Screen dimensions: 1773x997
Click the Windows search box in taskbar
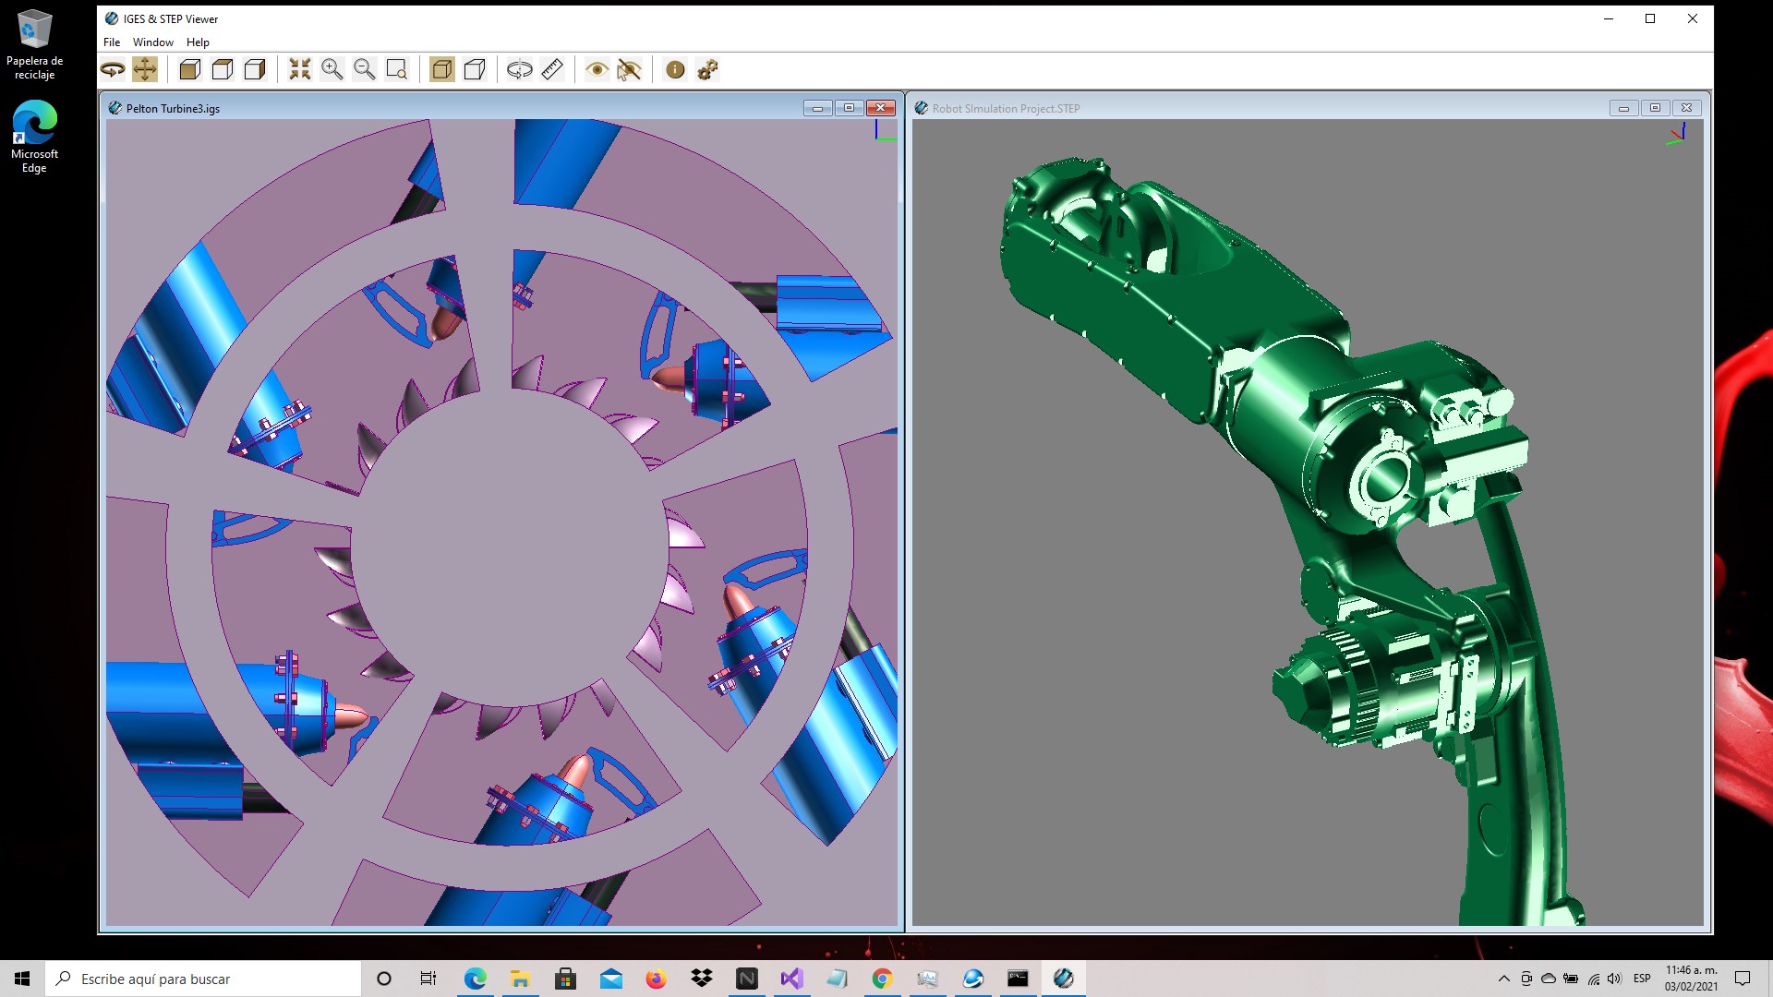click(203, 979)
